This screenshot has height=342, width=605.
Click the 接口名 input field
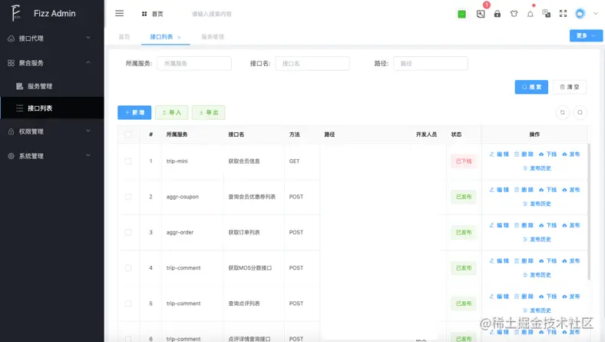(x=312, y=63)
